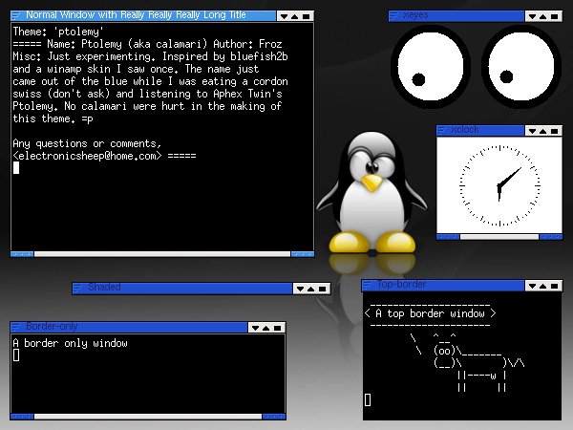Image resolution: width=573 pixels, height=430 pixels.
Task: Click down-triangle button on Top-border titlebar
Action: (533, 286)
